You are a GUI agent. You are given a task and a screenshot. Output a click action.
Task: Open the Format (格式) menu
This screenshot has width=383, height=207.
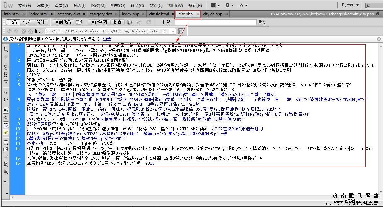click(x=118, y=5)
